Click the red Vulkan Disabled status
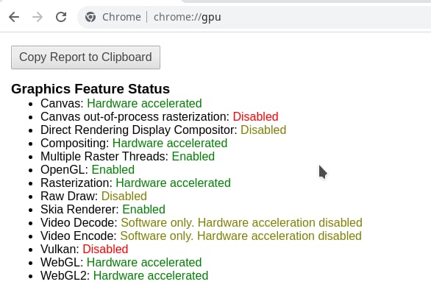Viewport: 431px width, 290px height. [x=105, y=249]
